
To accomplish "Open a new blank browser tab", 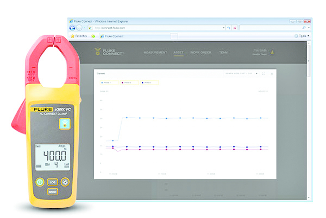I will click(174, 36).
